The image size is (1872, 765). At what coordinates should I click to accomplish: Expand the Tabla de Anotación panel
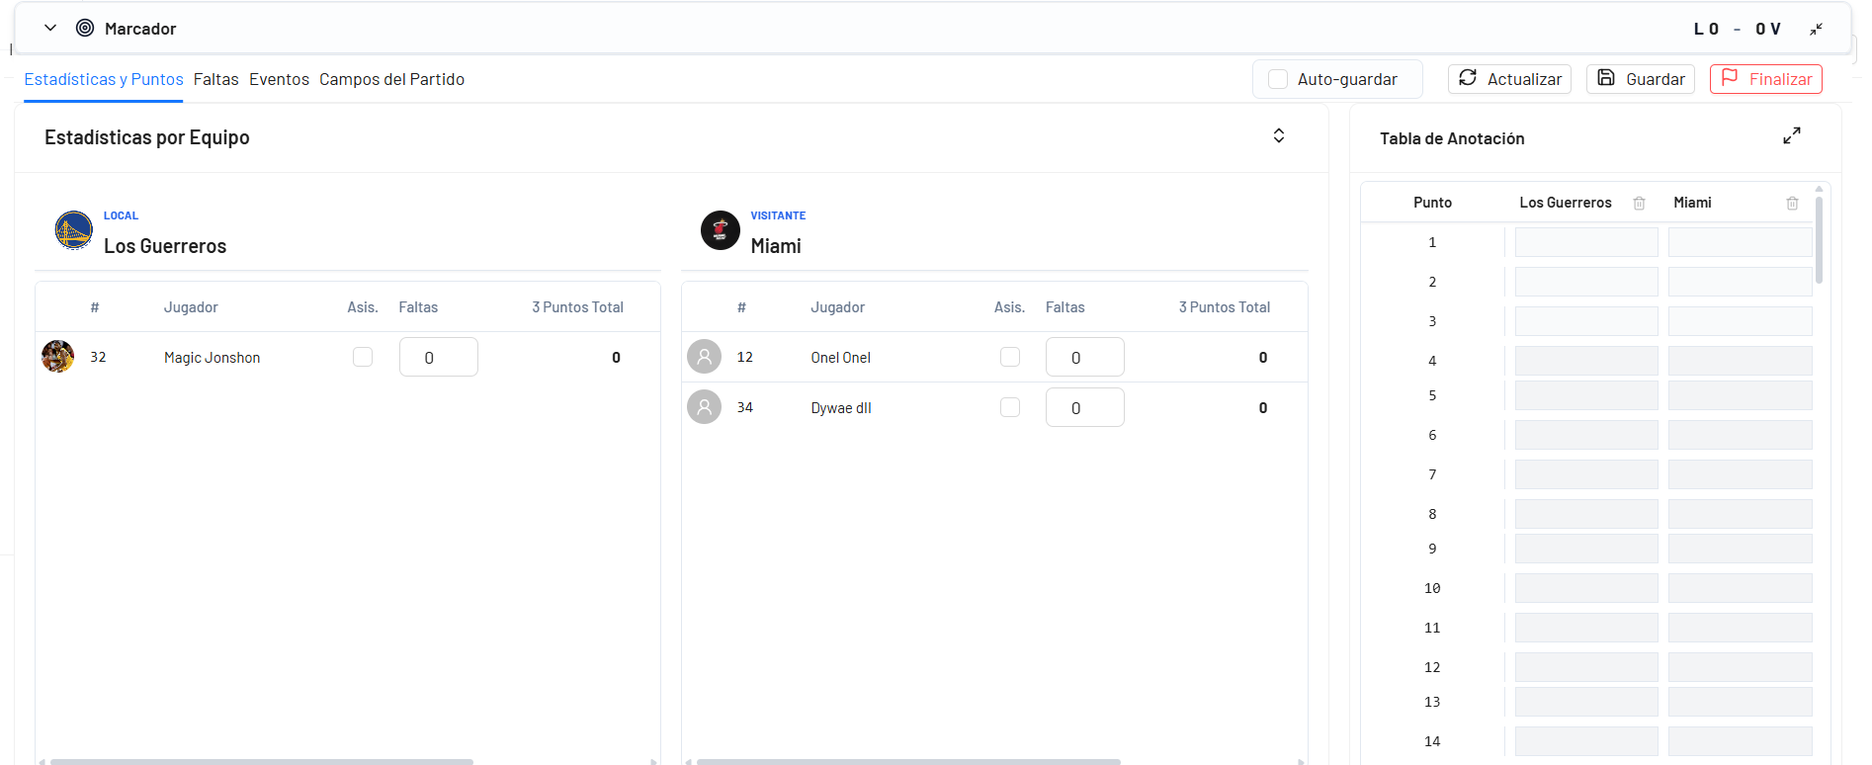point(1792,135)
